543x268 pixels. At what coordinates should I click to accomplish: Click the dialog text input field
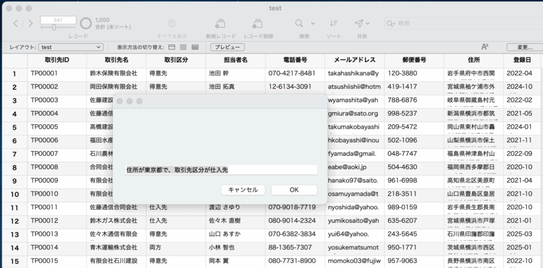pyautogui.click(x=221, y=169)
